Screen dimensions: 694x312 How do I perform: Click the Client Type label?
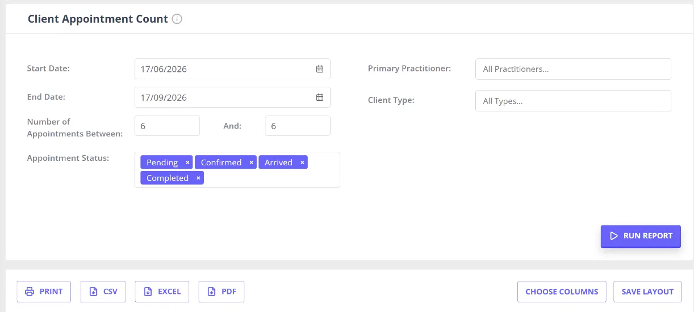pos(391,100)
